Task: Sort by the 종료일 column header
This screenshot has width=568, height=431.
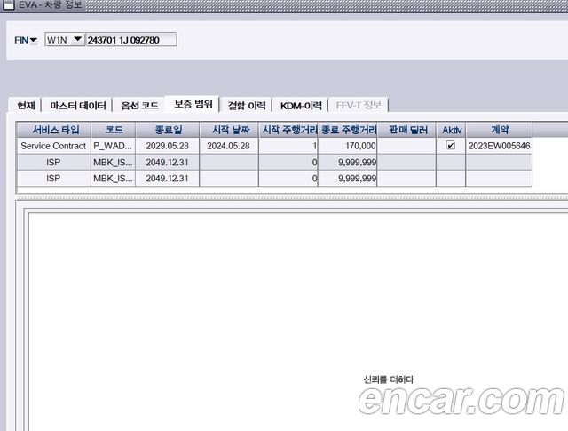Action: click(x=168, y=130)
